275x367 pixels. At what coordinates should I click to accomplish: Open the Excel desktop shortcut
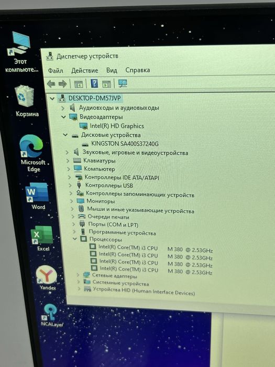[x=42, y=239]
